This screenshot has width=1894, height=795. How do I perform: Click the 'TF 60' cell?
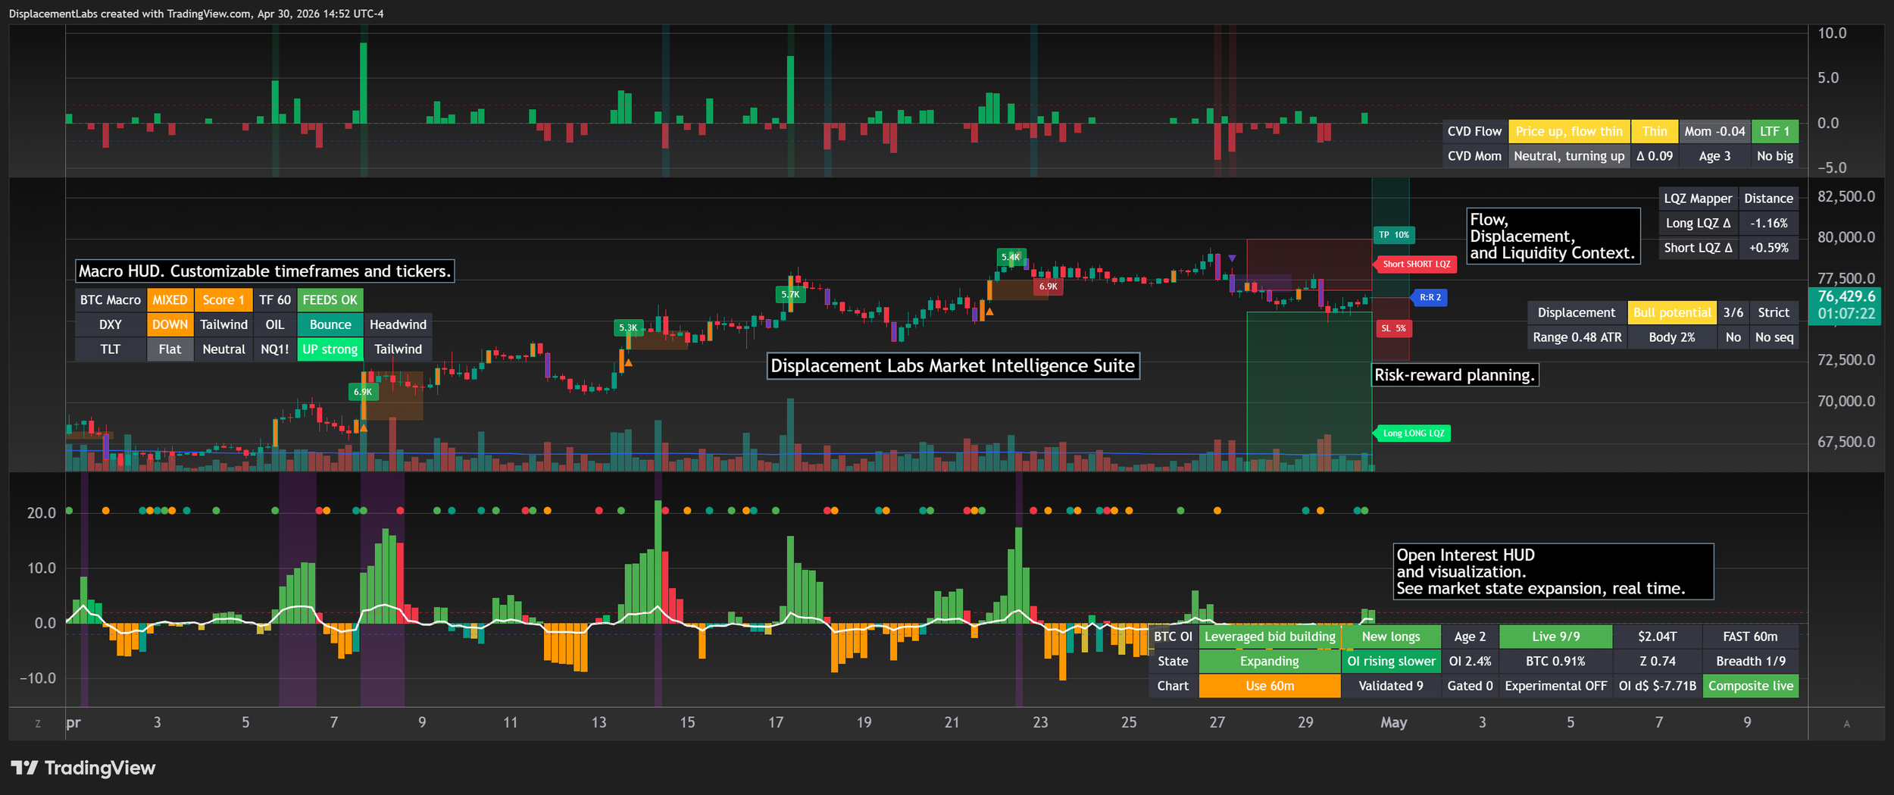click(275, 300)
